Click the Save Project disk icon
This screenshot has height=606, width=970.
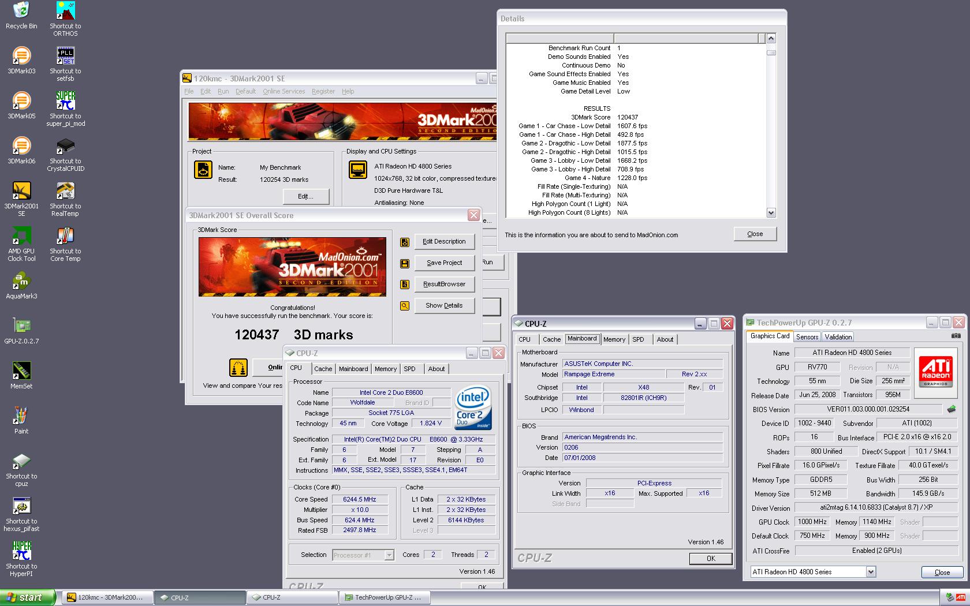pos(405,263)
